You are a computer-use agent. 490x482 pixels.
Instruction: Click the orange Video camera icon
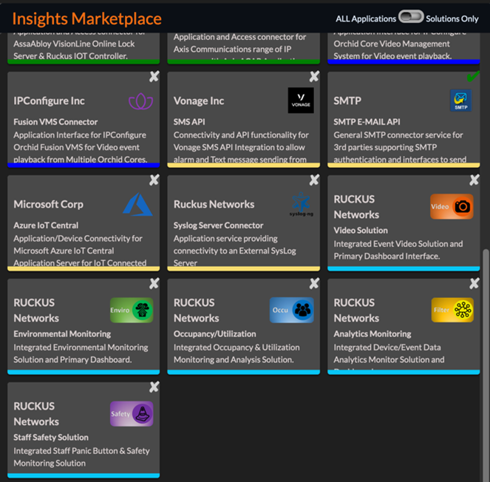(452, 206)
